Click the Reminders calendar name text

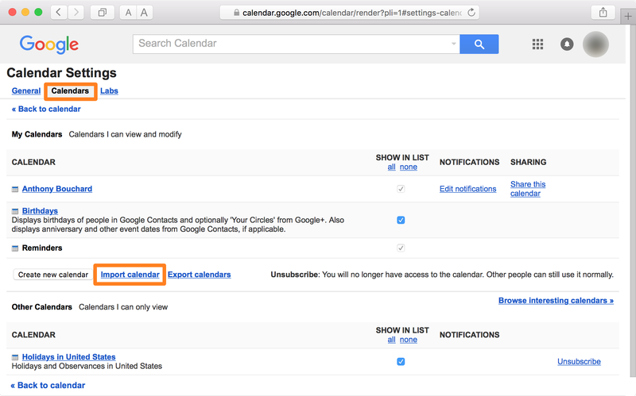tap(42, 248)
